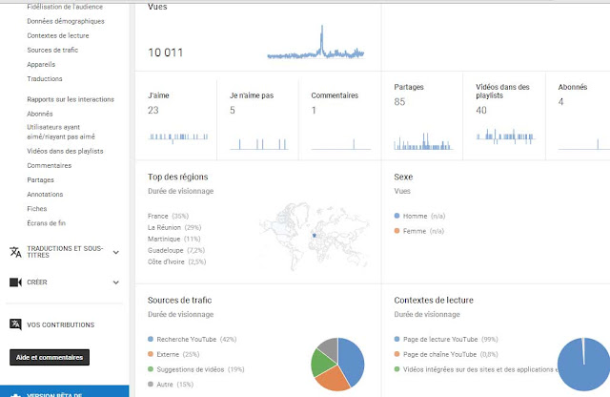Click the world map thumbnail
This screenshot has height=397, width=610.
pos(315,237)
